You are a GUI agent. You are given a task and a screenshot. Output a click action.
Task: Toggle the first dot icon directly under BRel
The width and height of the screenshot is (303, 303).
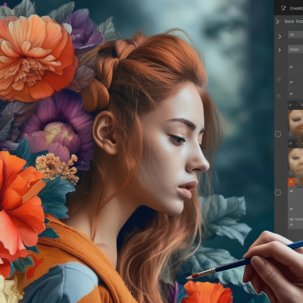tap(291, 67)
